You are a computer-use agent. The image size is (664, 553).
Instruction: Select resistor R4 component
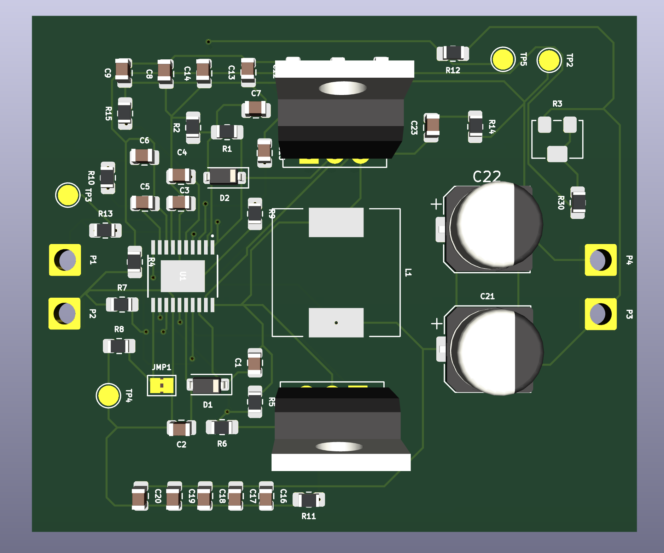click(x=135, y=262)
